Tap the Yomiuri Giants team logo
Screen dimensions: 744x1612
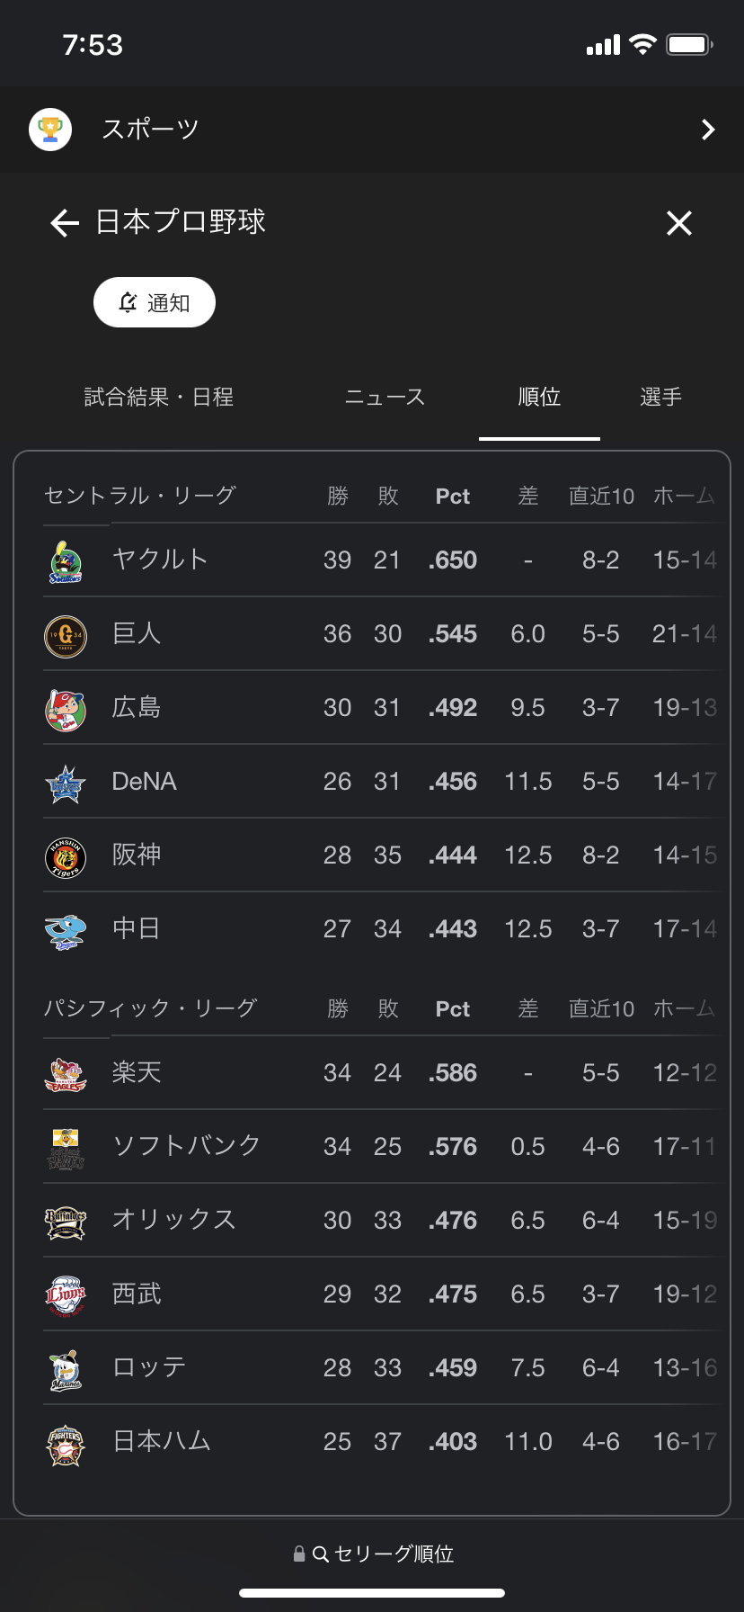click(66, 636)
